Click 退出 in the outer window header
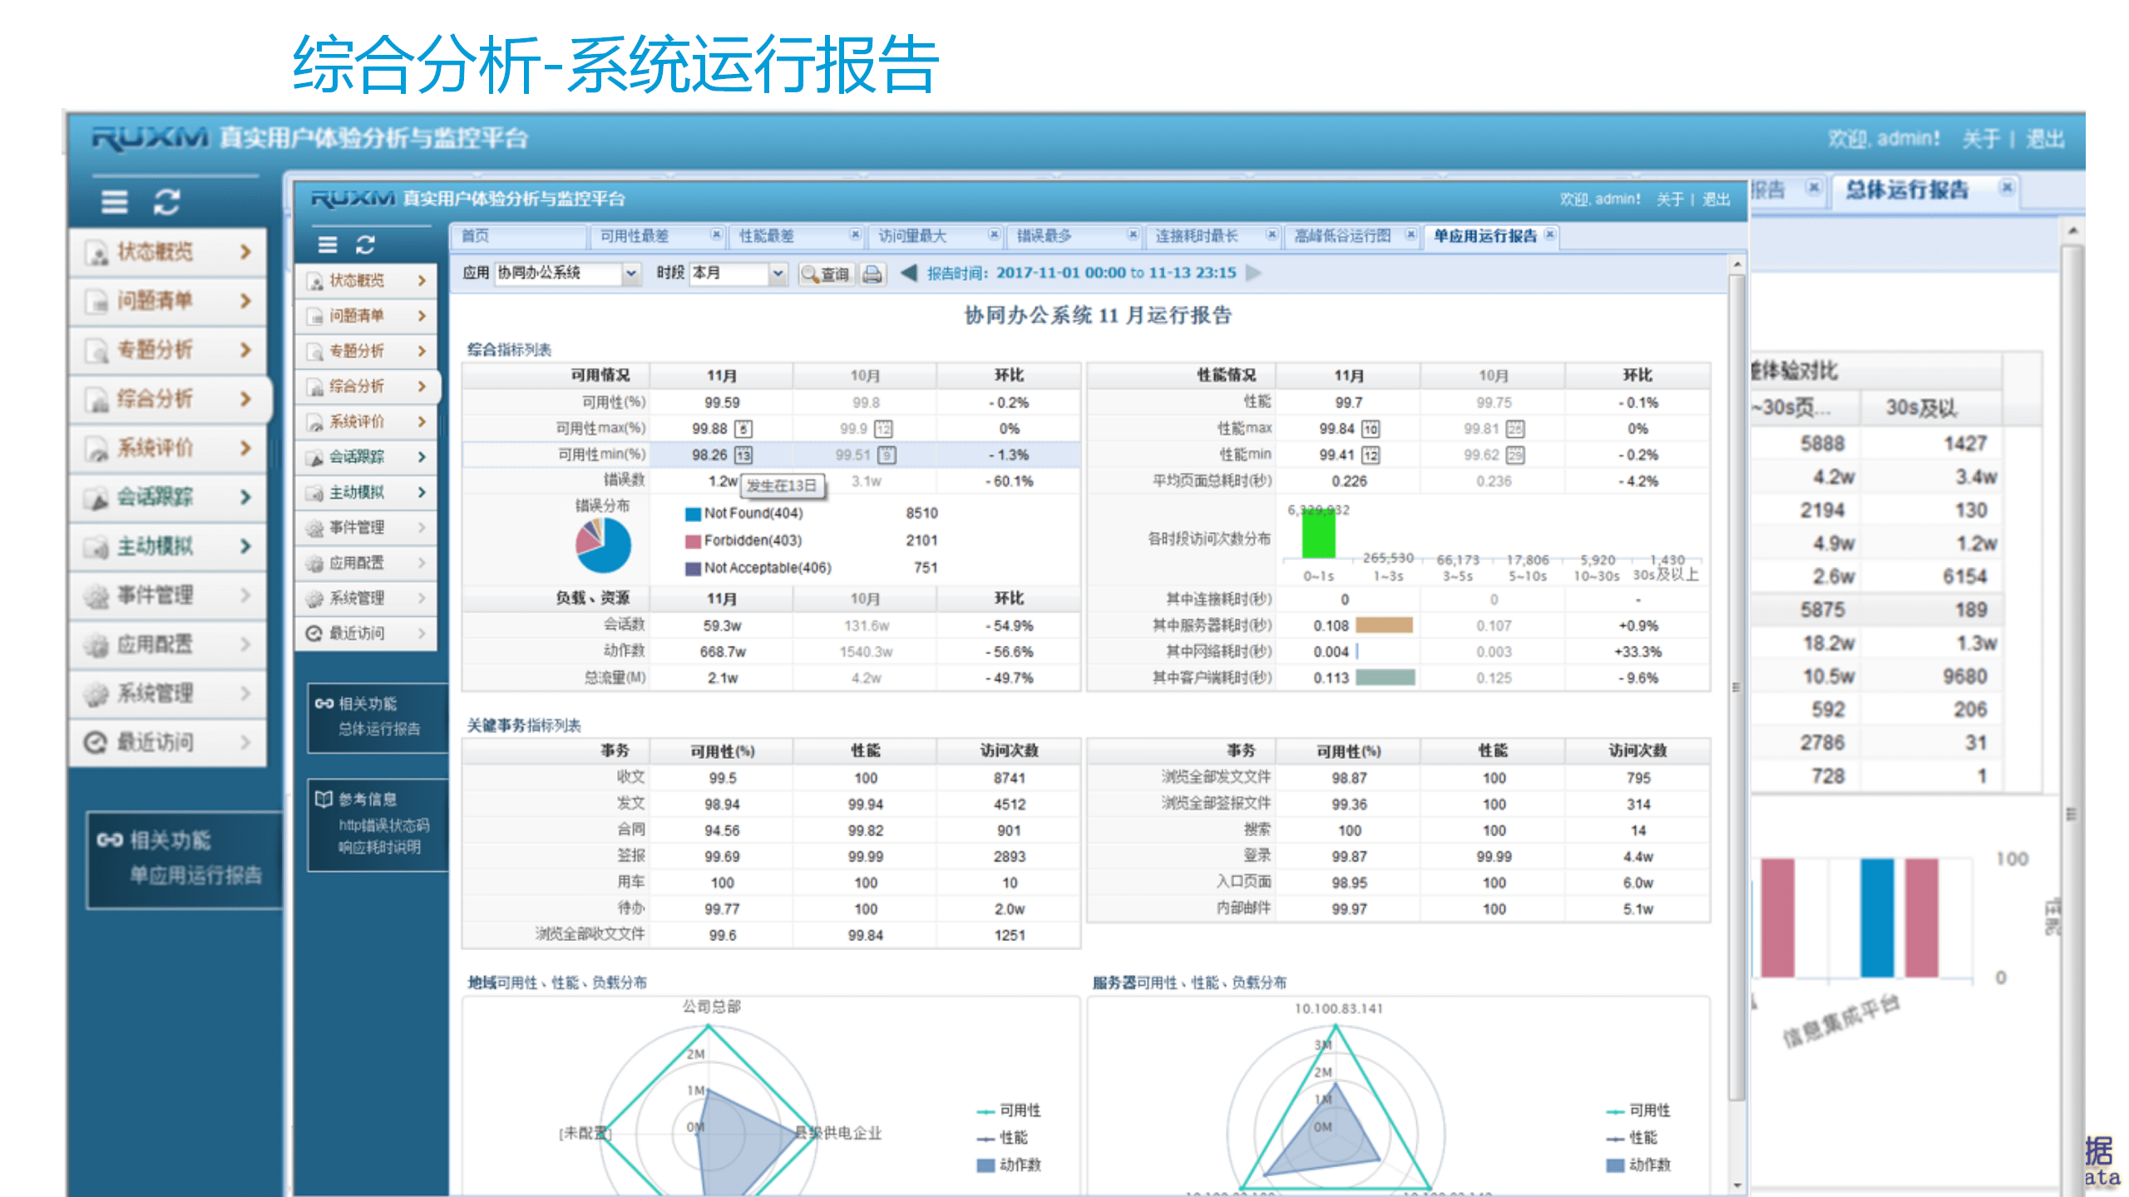 click(2045, 139)
